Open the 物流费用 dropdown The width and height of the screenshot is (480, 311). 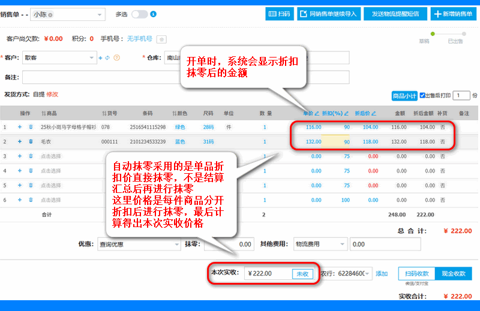click(320, 244)
